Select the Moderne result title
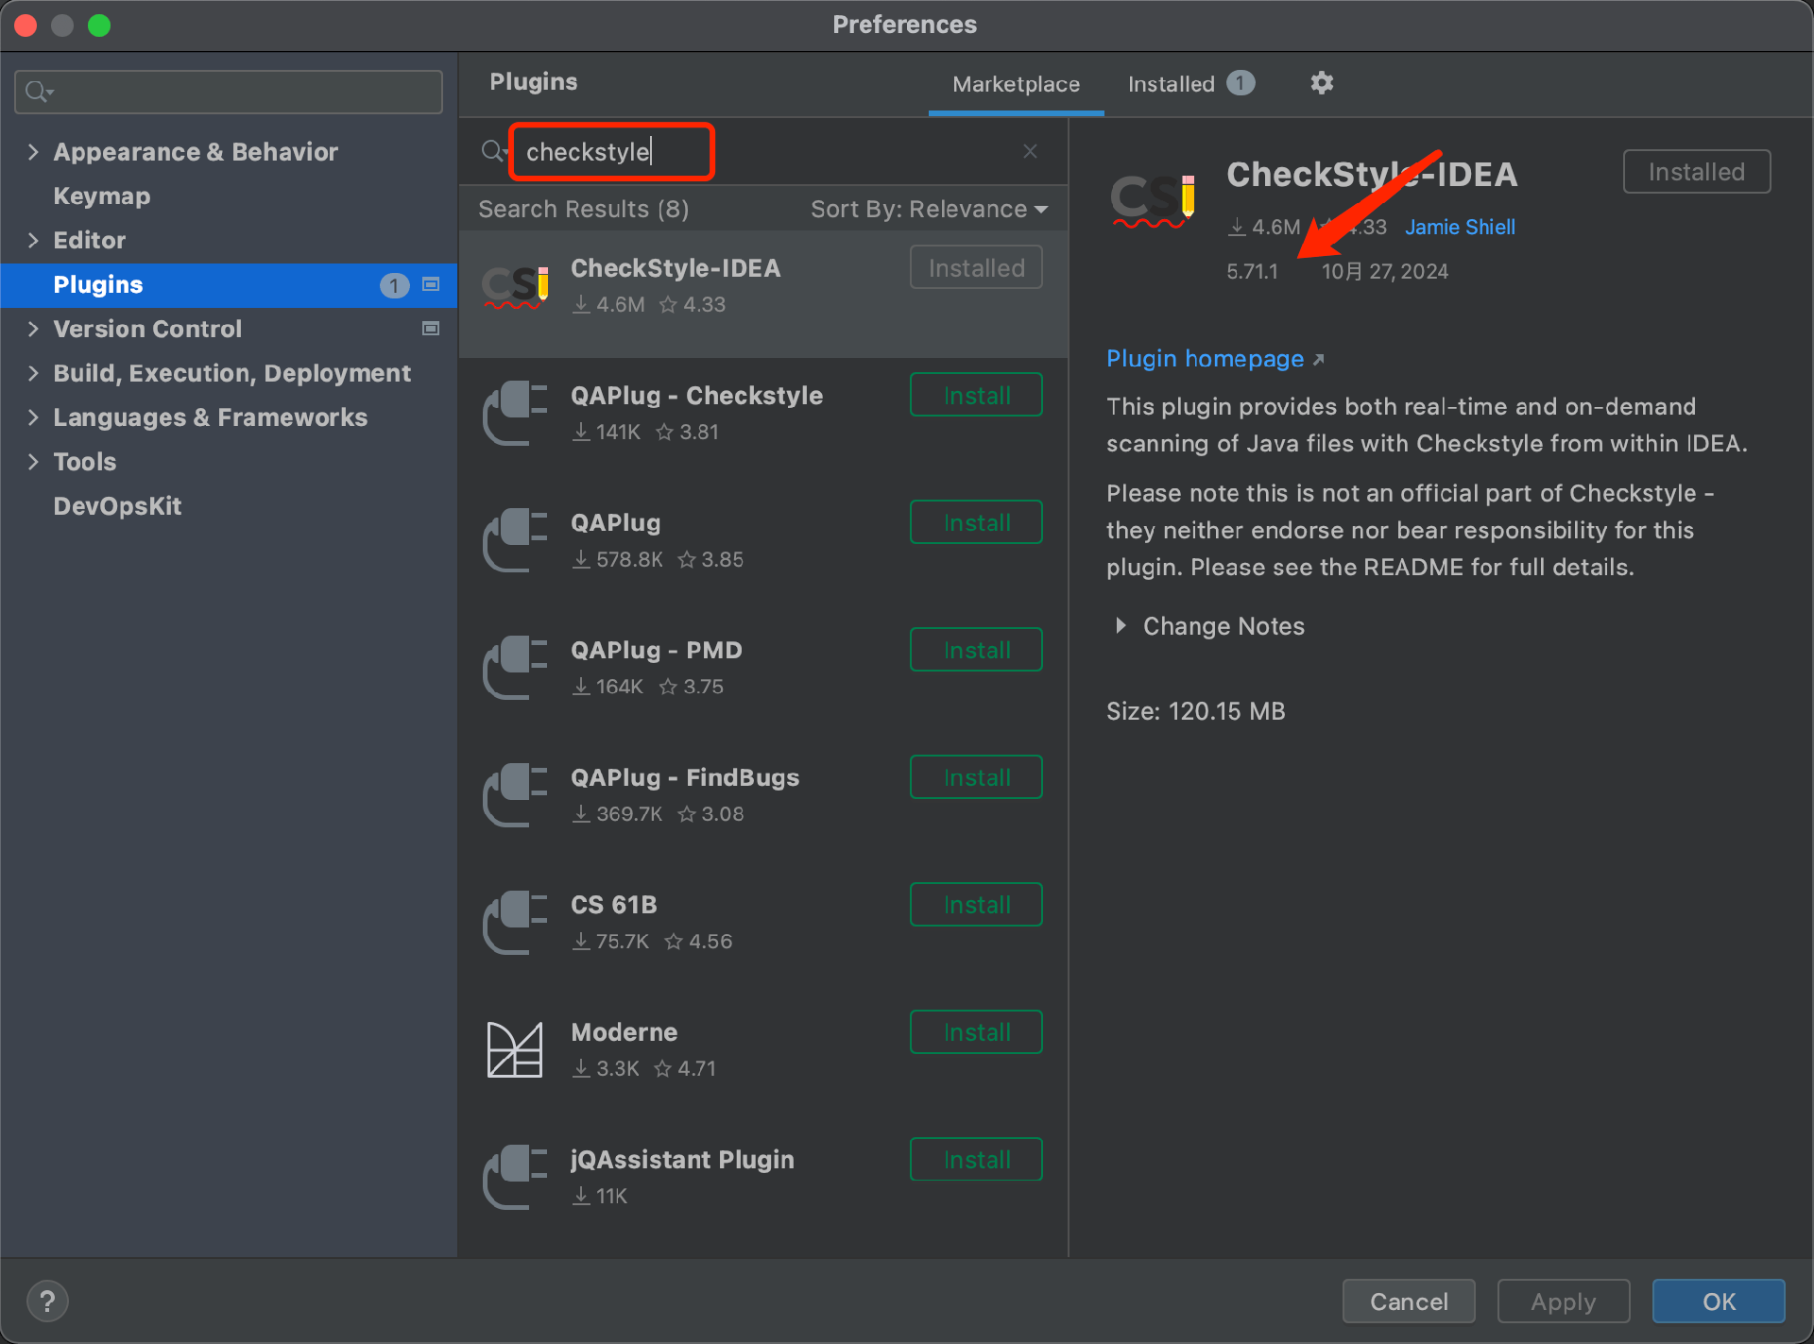1814x1344 pixels. click(624, 1032)
